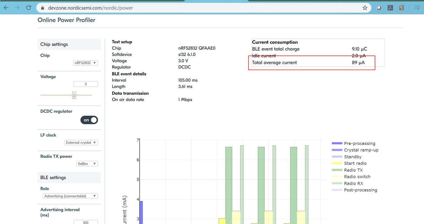Click the Voltage slider handle
424x224 pixels.
(74, 95)
